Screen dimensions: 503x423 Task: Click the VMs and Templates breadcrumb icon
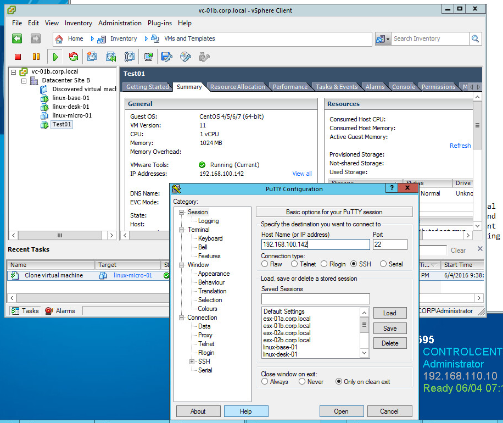coord(155,39)
